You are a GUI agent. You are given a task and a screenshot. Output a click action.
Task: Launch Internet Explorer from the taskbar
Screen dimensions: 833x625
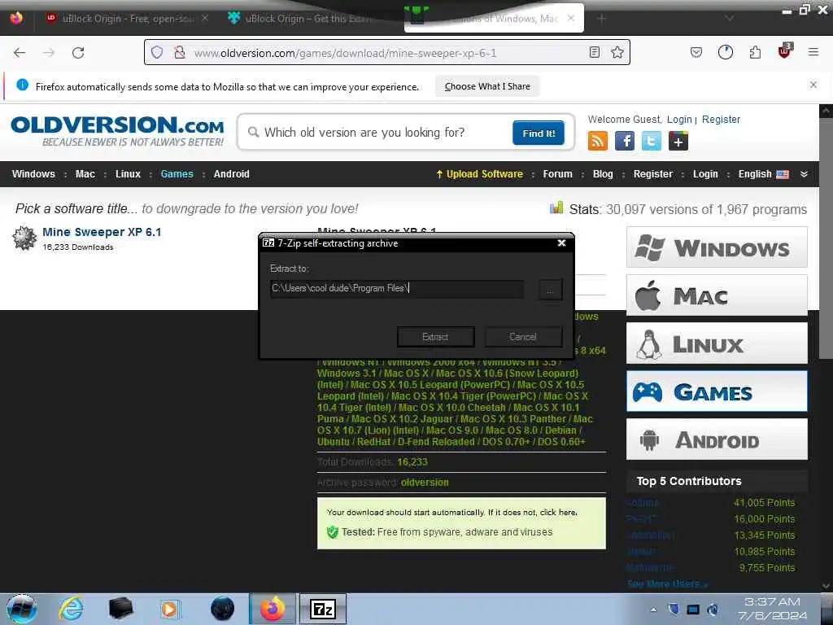pos(72,609)
